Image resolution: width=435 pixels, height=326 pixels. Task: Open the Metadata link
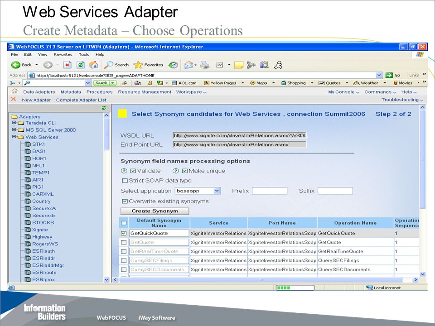coord(71,92)
